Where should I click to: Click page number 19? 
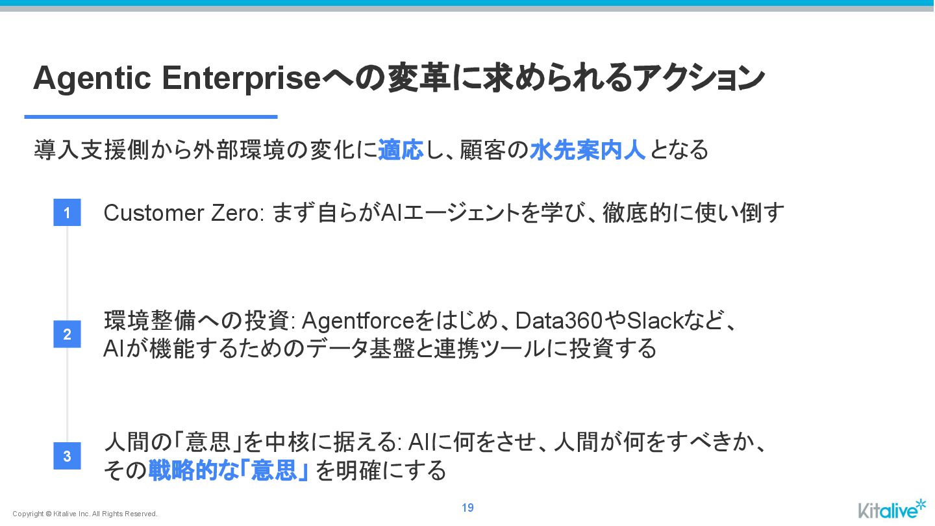click(x=467, y=508)
